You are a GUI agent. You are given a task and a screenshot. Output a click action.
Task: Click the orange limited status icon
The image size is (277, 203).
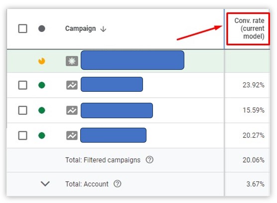(x=42, y=61)
